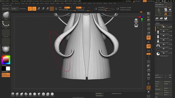Open the Document menu

(x=17, y=3)
